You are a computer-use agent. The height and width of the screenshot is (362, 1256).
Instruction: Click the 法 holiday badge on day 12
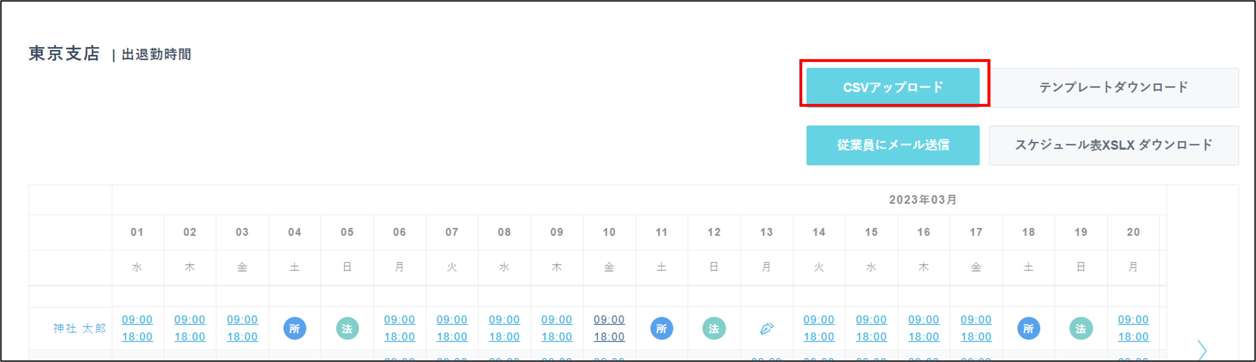[x=714, y=329]
